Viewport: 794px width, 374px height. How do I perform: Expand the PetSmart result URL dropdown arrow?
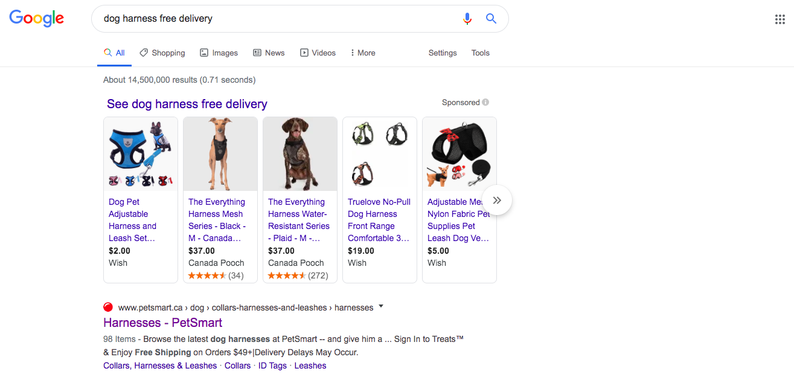point(380,307)
